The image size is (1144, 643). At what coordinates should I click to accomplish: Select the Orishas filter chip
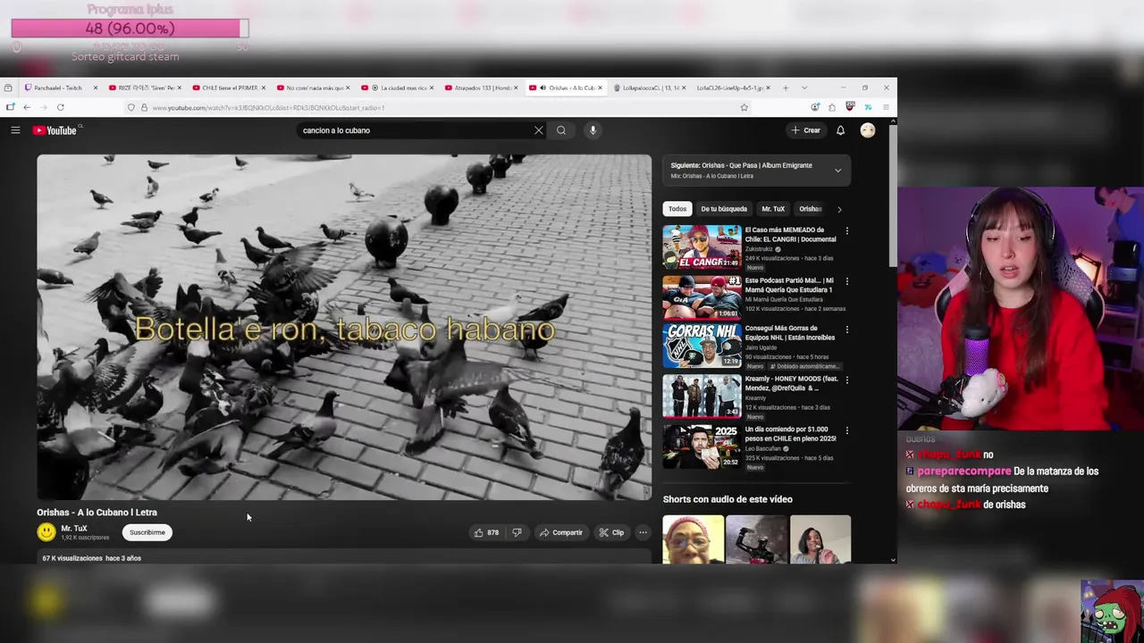pos(810,209)
